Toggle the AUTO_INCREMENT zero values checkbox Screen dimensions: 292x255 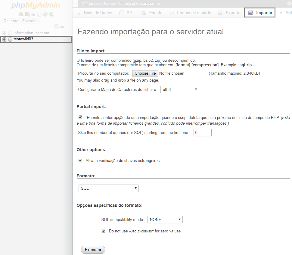click(104, 231)
